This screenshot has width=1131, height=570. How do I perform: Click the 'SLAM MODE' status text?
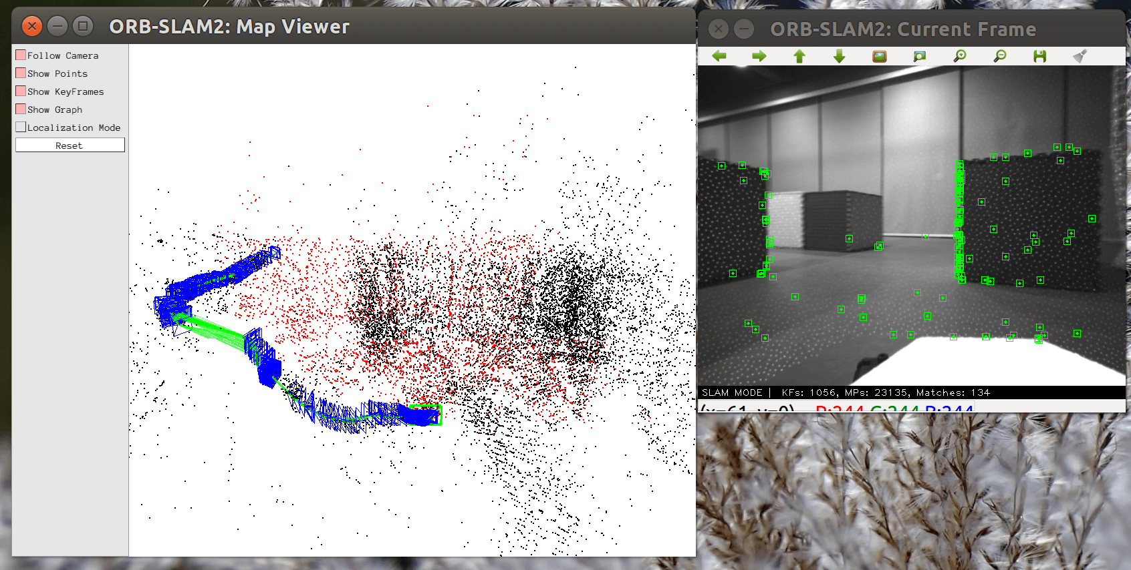click(x=732, y=392)
